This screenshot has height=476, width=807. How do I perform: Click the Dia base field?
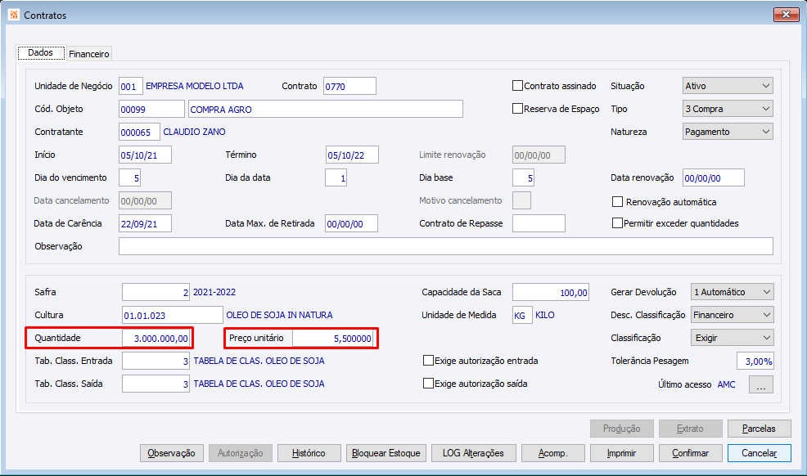(524, 177)
